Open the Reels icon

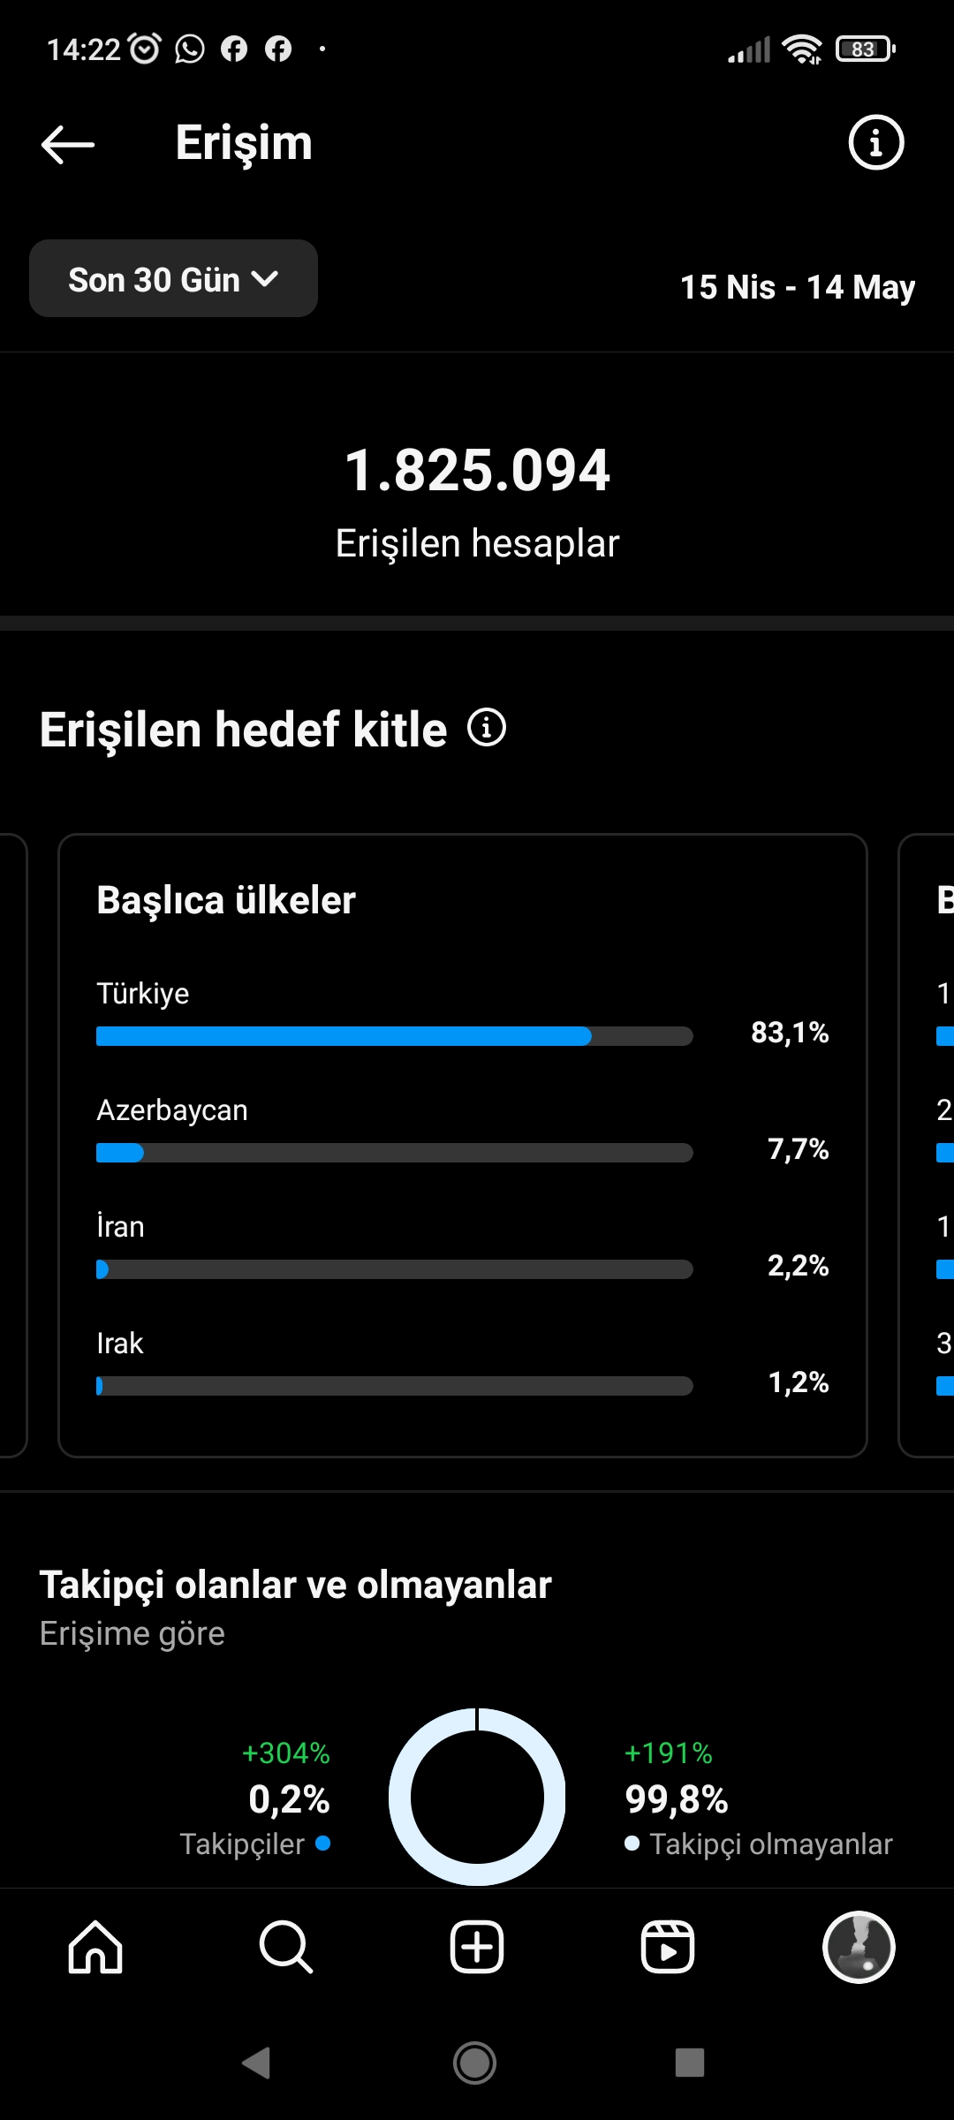pyautogui.click(x=668, y=1947)
